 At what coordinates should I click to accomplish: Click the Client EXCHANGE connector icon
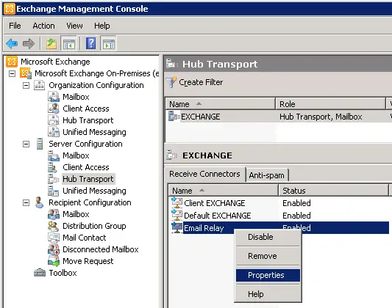177,203
